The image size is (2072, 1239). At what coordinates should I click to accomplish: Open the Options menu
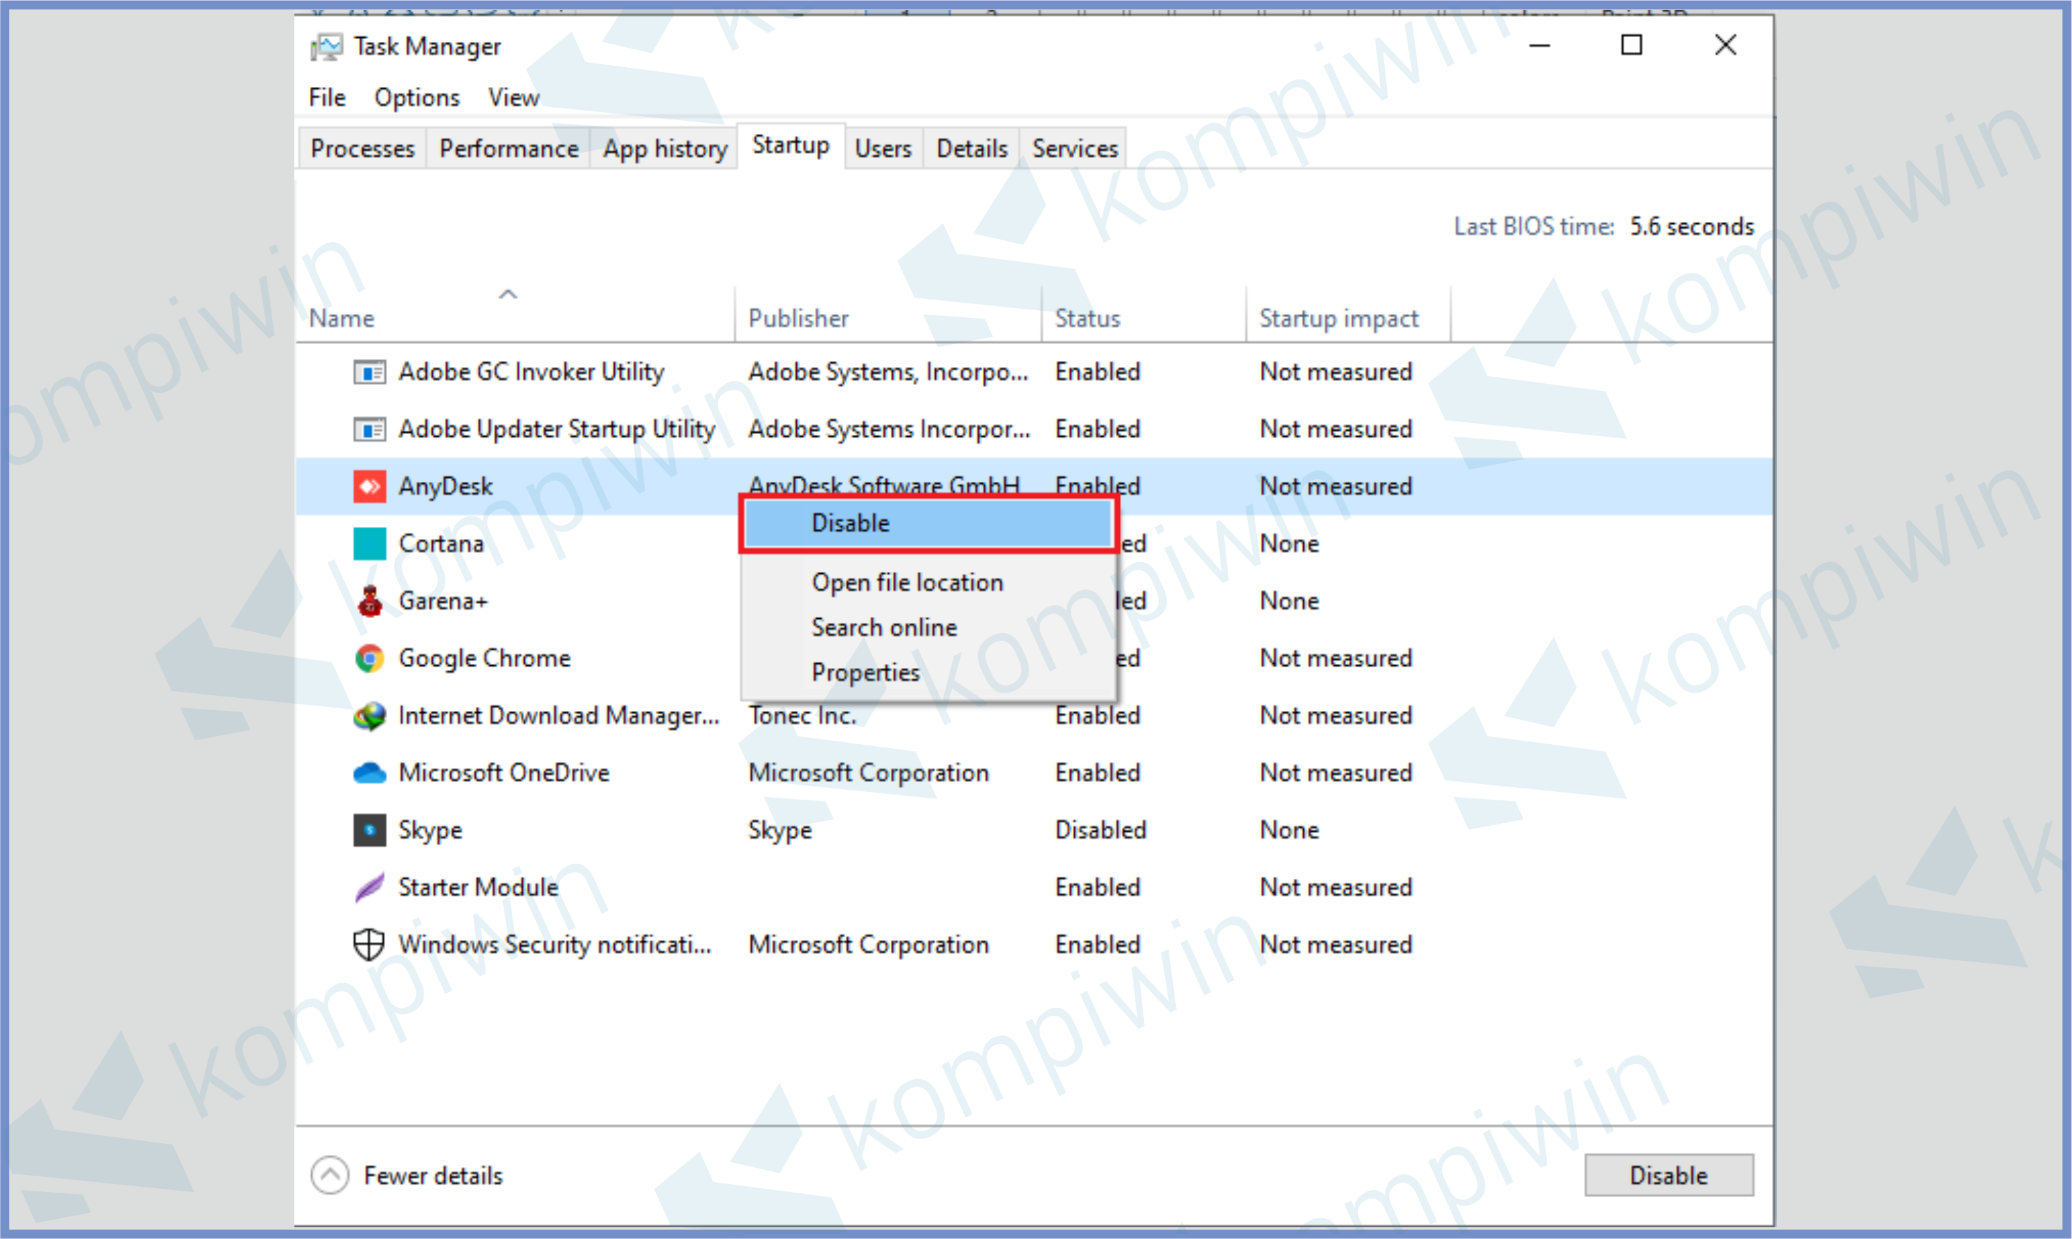pos(416,98)
